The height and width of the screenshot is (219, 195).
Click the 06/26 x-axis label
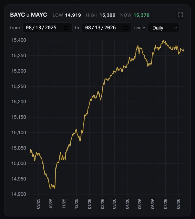153,204
